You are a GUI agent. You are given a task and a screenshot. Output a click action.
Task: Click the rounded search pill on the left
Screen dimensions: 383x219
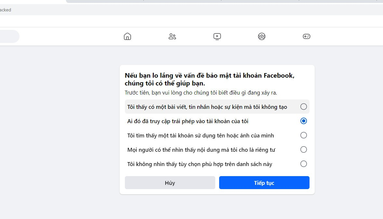coord(8,36)
